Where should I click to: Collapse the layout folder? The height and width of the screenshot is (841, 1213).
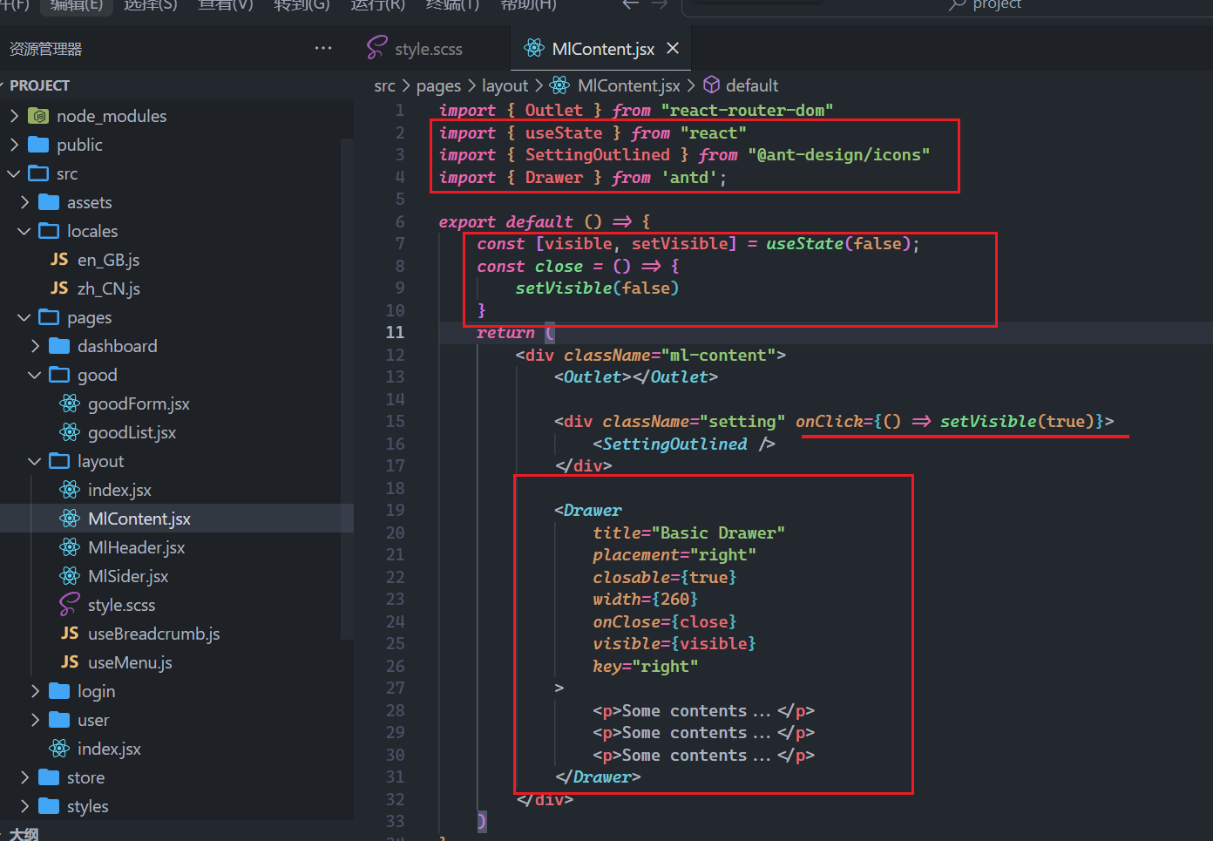point(35,460)
